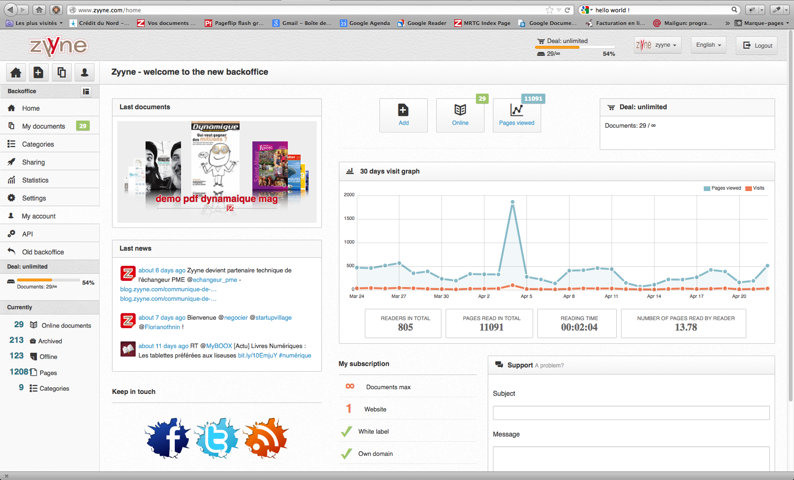
Task: Click the Pages viewed legend swatch
Action: tap(707, 188)
